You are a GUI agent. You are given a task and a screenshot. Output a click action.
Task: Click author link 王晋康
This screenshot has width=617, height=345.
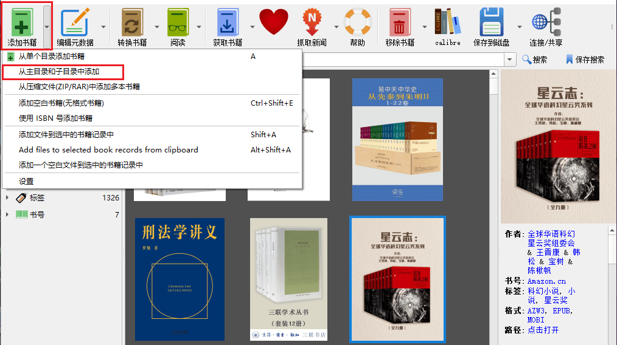pyautogui.click(x=548, y=252)
